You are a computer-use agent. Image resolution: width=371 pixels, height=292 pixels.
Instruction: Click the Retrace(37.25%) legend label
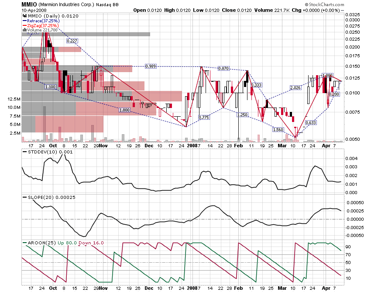[x=43, y=21]
